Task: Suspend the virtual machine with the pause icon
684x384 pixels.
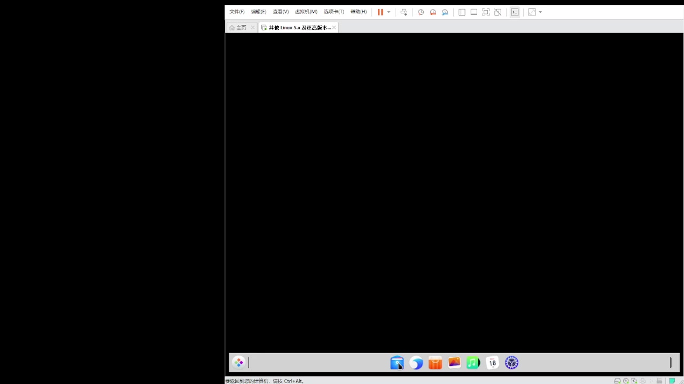Action: 380,12
